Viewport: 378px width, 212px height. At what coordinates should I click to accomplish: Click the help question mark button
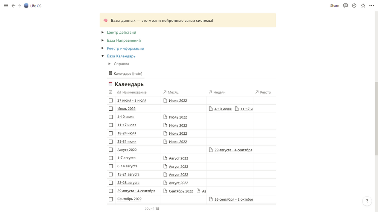pyautogui.click(x=367, y=201)
